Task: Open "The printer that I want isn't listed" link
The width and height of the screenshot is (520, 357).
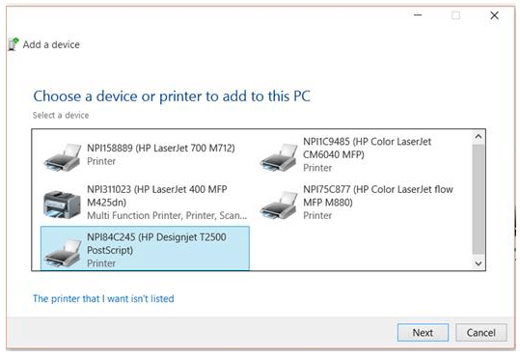Action: click(103, 298)
